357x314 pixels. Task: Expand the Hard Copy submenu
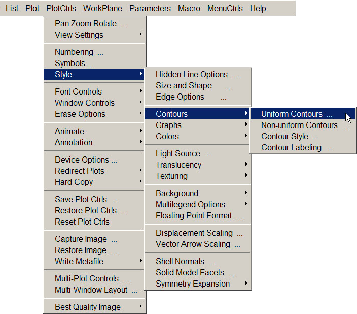pos(74,182)
